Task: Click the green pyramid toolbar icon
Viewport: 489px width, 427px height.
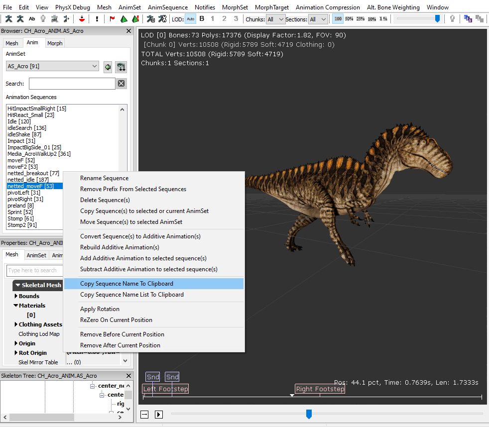Action: coord(123,19)
